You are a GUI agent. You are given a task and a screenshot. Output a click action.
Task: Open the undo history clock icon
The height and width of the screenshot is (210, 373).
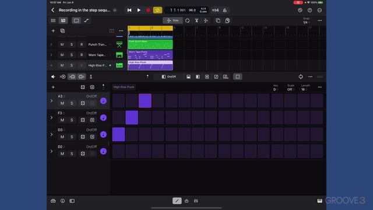[300, 10]
